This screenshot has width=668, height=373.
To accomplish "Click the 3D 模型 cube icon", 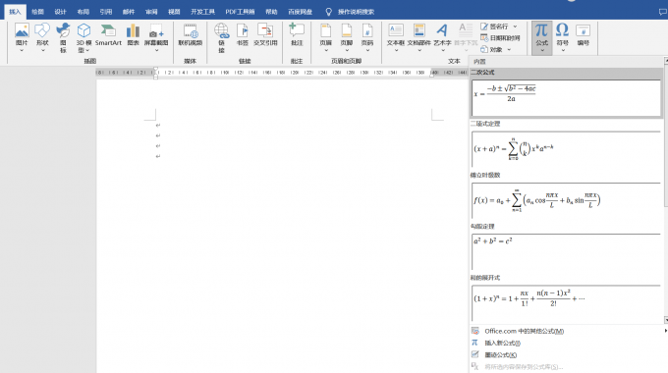I will tap(83, 30).
